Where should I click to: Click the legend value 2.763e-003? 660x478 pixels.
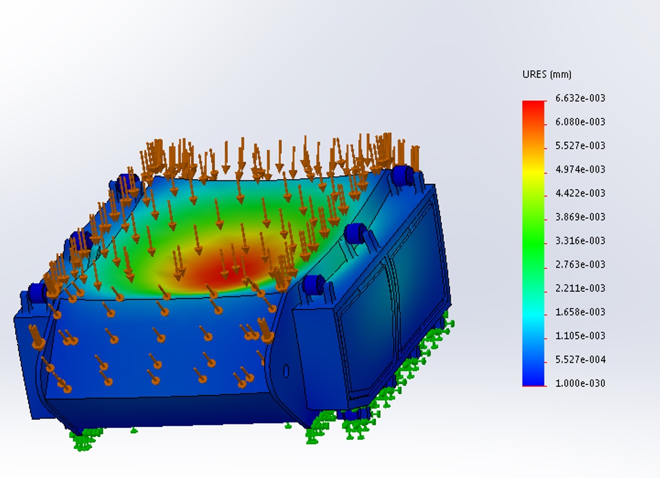[580, 265]
